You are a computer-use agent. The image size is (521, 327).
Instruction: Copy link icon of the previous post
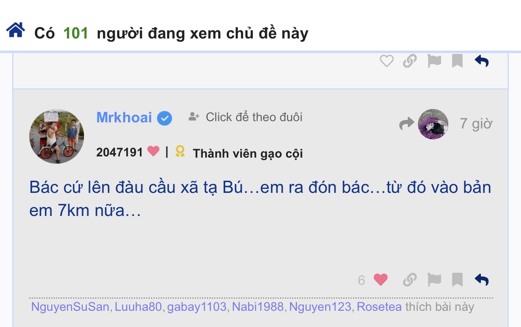click(x=410, y=61)
